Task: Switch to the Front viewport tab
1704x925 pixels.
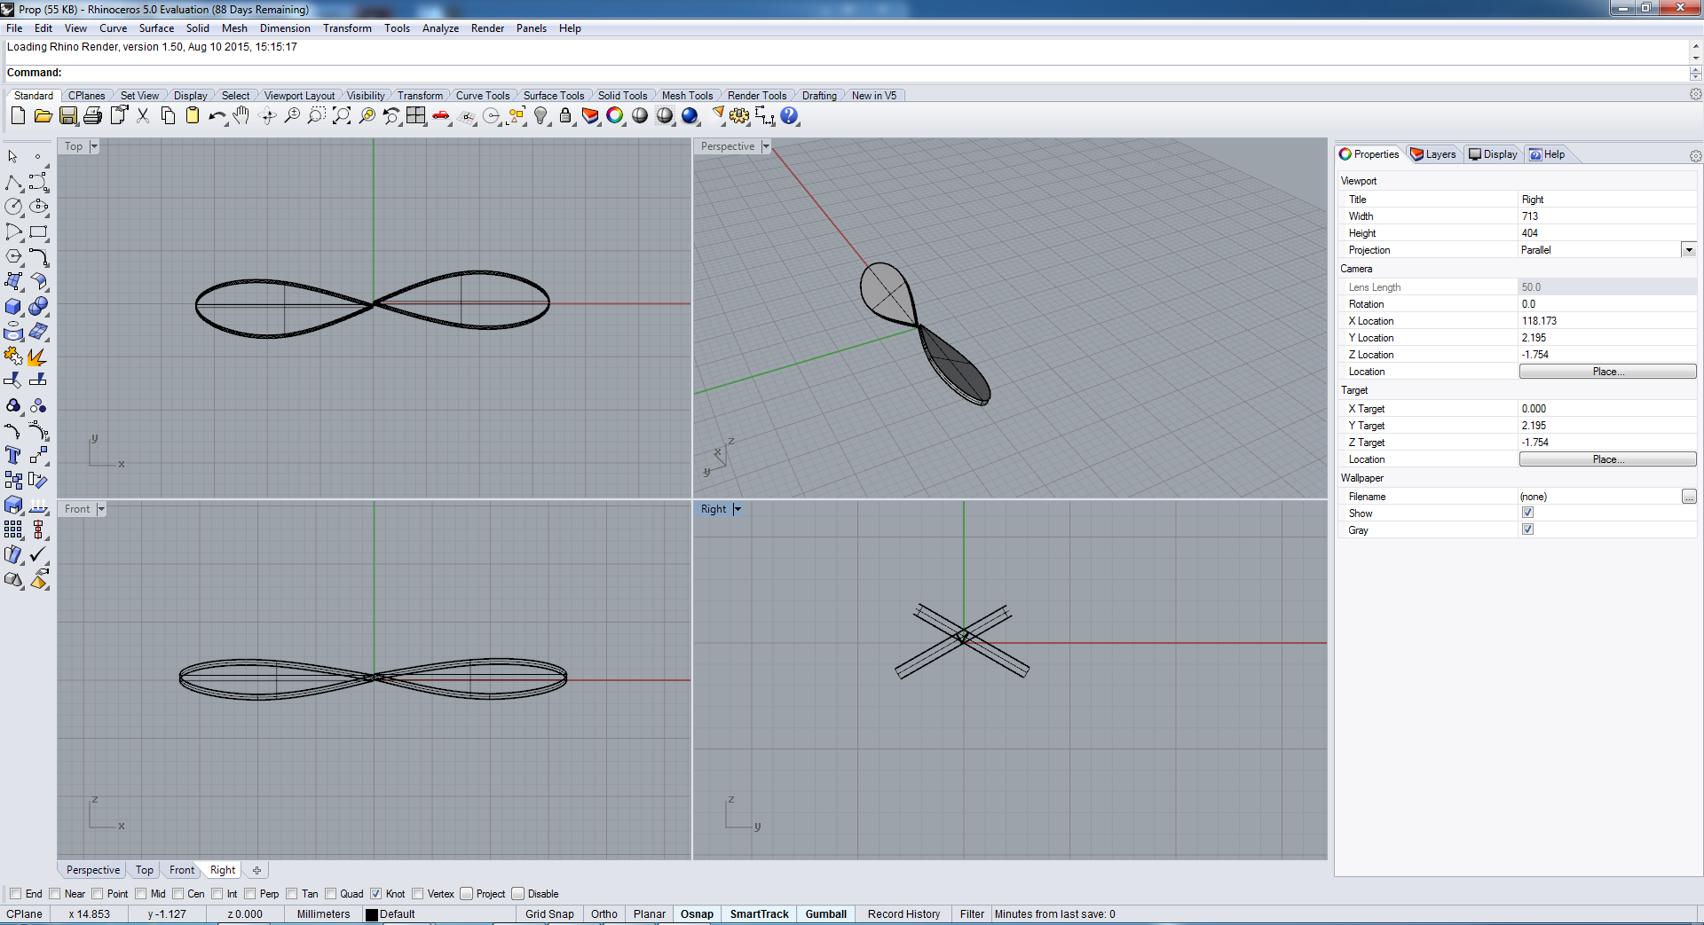Action: tap(182, 870)
